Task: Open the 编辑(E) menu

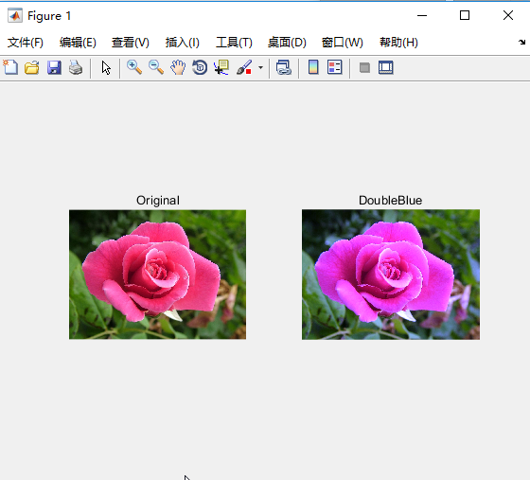Action: coord(78,43)
